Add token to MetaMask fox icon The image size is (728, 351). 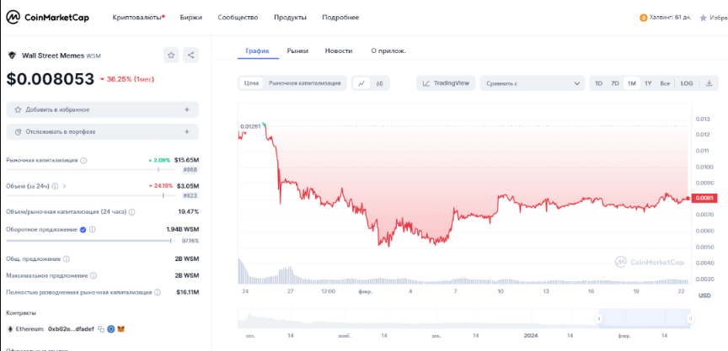[x=120, y=329]
